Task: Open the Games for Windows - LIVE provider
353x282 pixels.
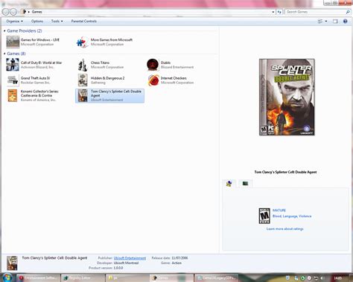Action: 13,42
